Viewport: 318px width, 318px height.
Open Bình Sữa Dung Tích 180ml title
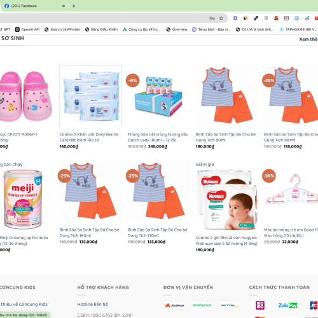pos(291,137)
